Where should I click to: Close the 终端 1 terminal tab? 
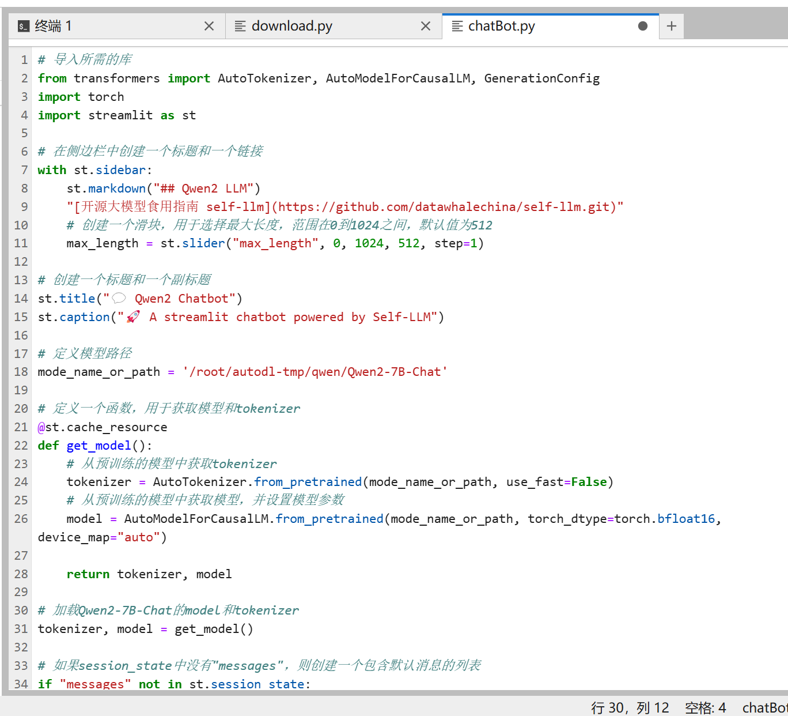(209, 26)
